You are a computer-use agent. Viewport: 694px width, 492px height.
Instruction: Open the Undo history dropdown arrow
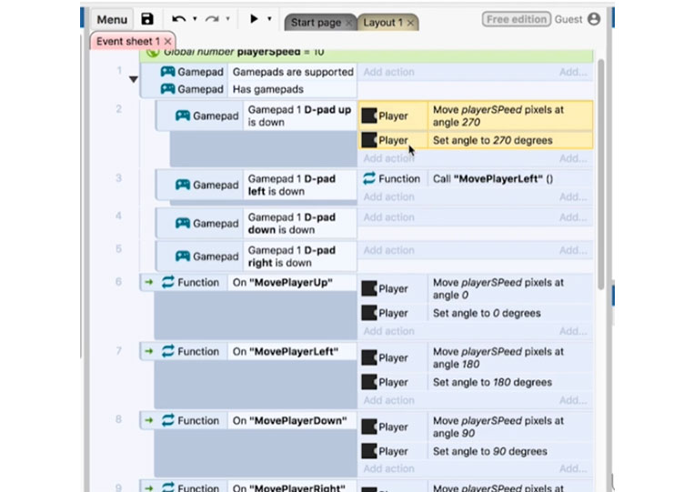(195, 18)
